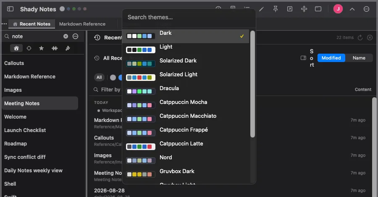Image resolution: width=378 pixels, height=197 pixels.
Task: Click the large gray dot beside Shady Notes
Action: (x=62, y=9)
